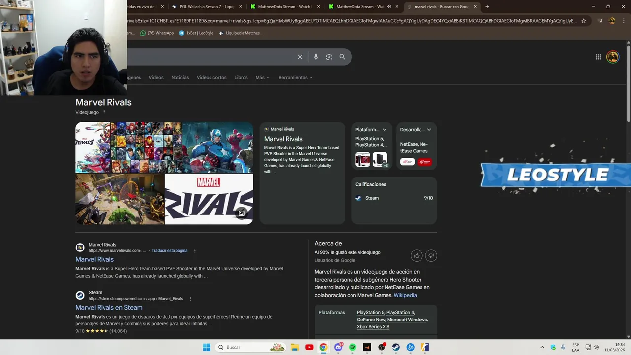Open the Herramientas dropdown
The image size is (631, 355).
[295, 77]
